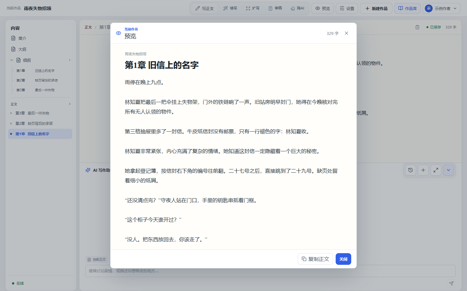Screen dimensions: 467x291
Task: Click the send paper-plane icon
Action: tap(451, 283)
